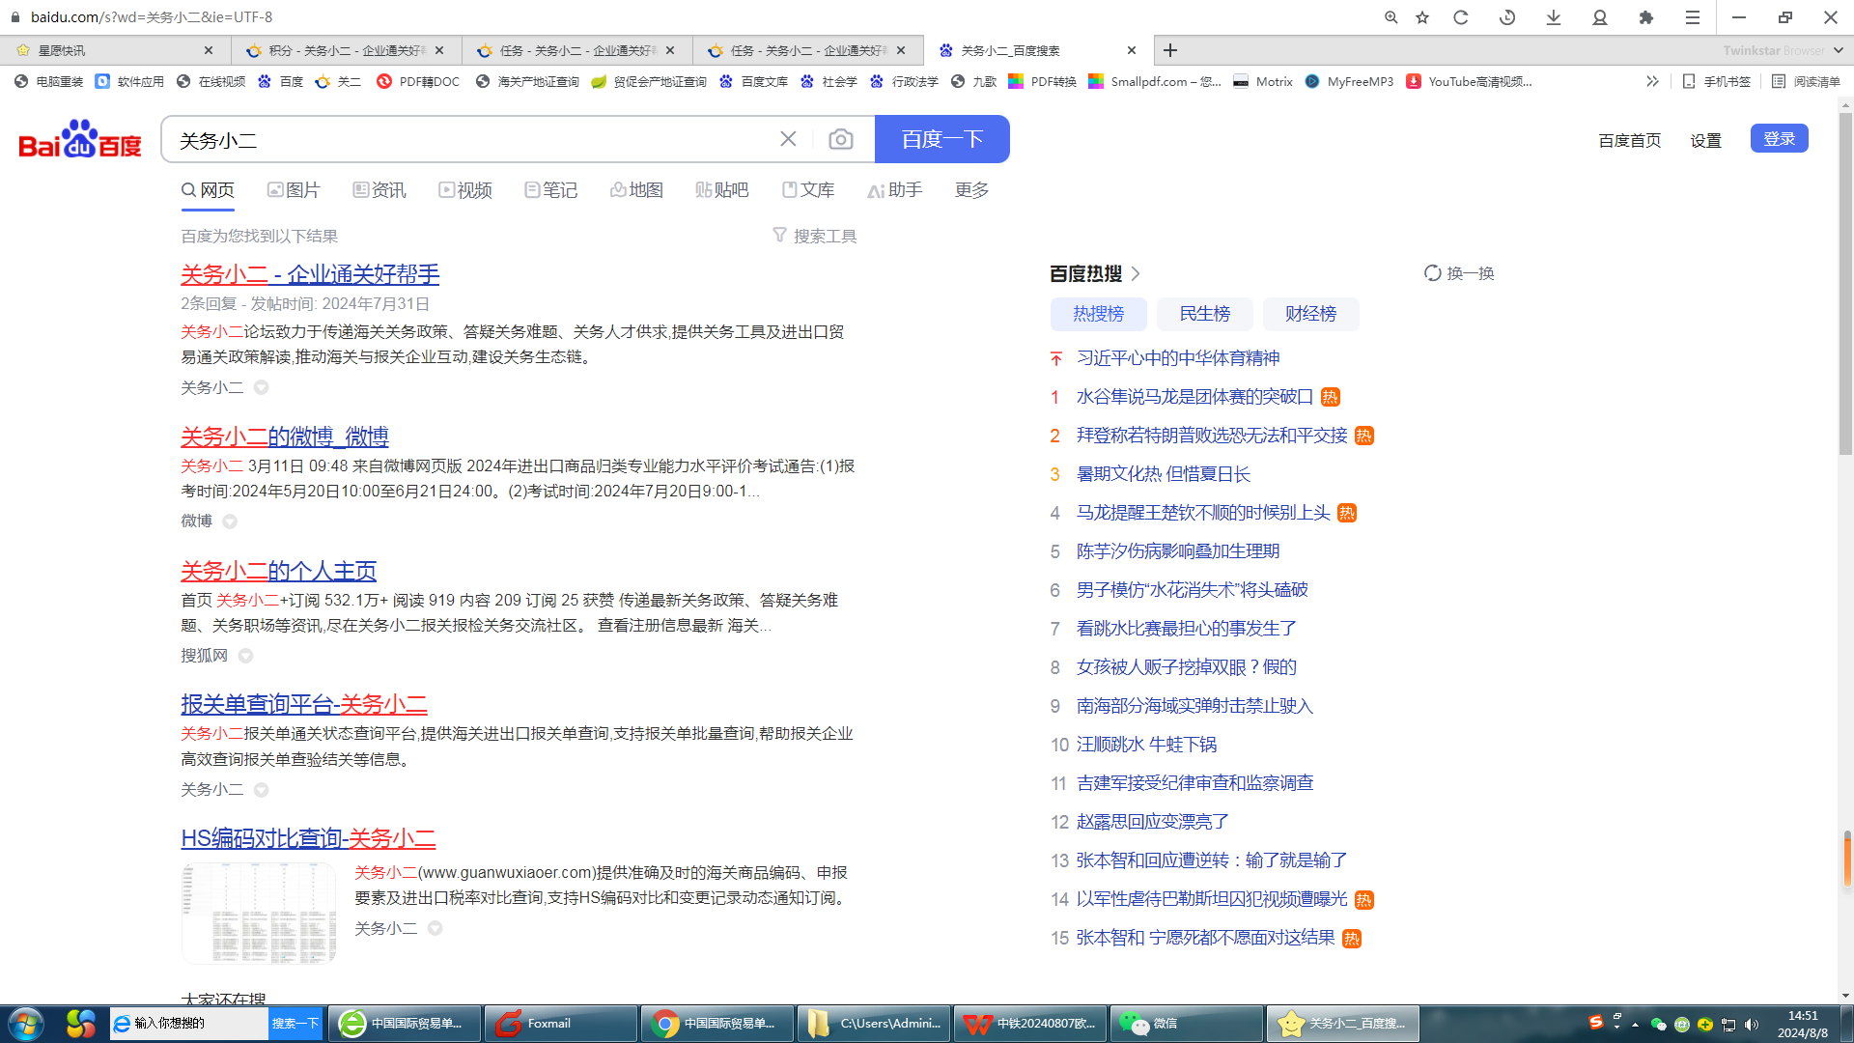Open 更多 search categories
1854x1043 pixels.
point(971,190)
